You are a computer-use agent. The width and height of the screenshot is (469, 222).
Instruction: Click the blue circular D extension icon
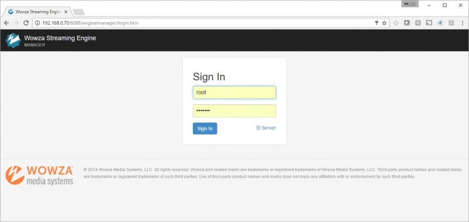[440, 23]
